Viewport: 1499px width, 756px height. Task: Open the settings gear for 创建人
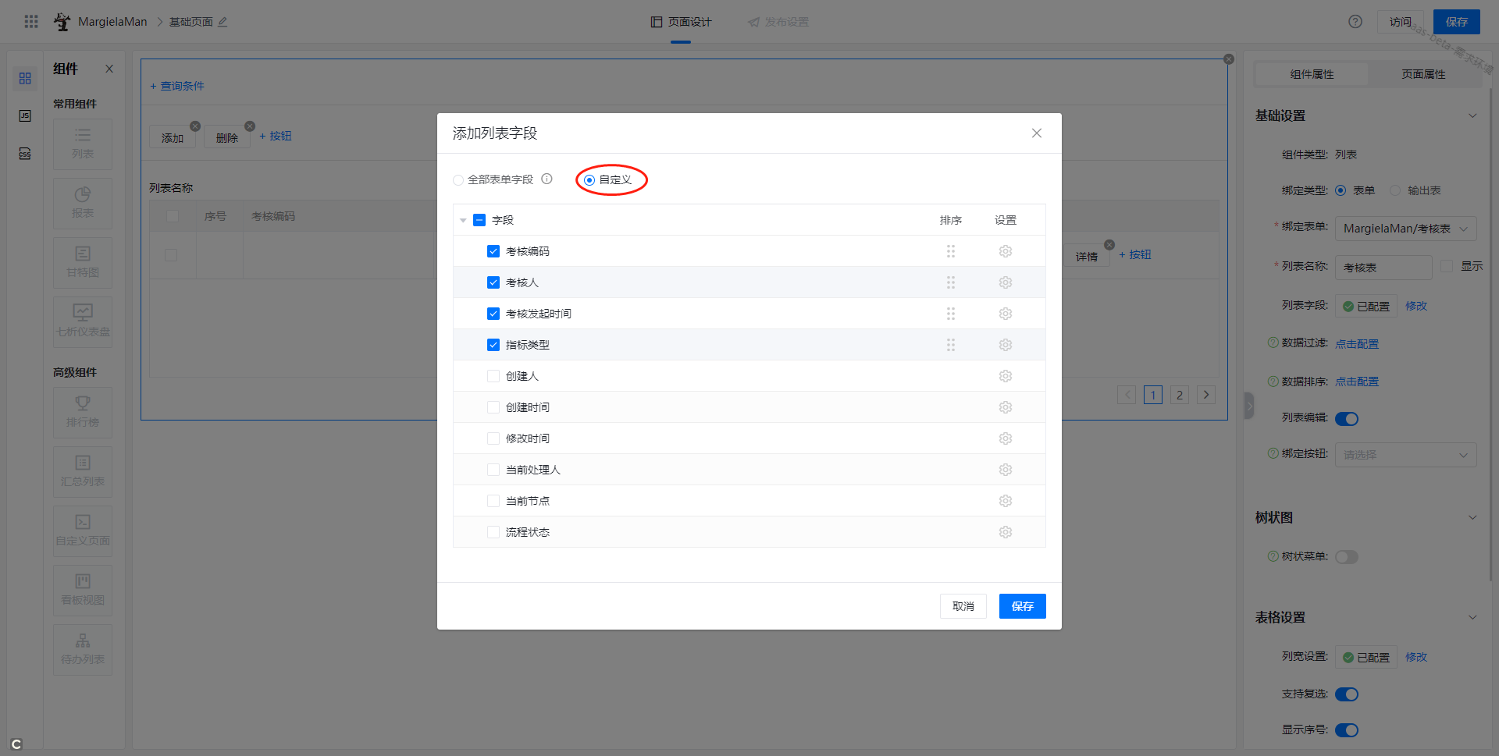1006,376
